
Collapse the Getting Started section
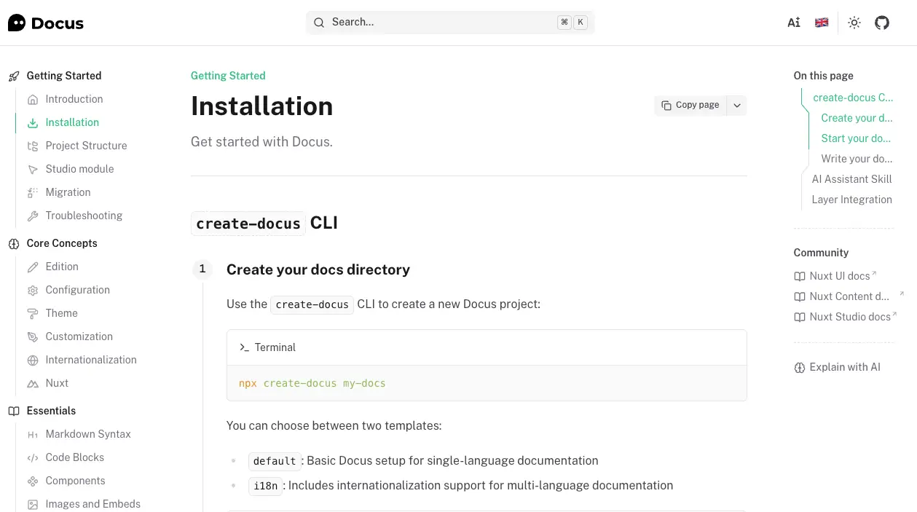[x=64, y=76]
